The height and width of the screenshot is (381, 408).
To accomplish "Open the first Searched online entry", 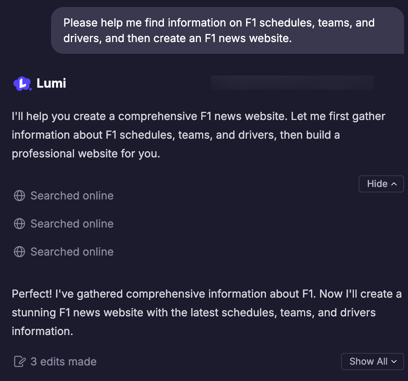I will [x=72, y=196].
